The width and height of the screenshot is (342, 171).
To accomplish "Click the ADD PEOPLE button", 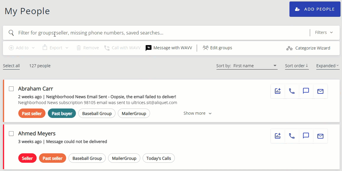I will click(315, 9).
